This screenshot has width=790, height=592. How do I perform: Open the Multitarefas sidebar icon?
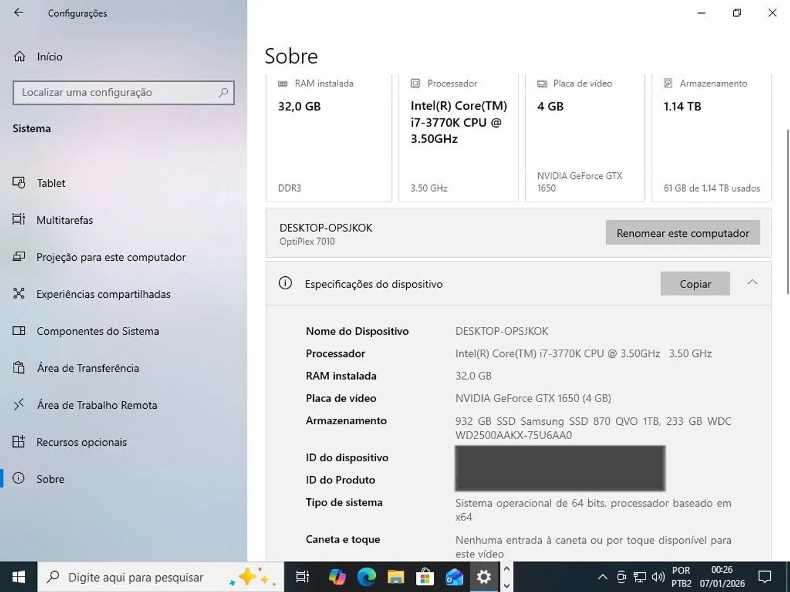click(x=19, y=220)
